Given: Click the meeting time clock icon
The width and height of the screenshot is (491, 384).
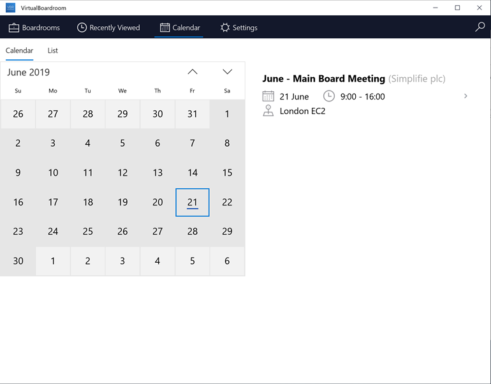Looking at the screenshot, I should pyautogui.click(x=329, y=96).
